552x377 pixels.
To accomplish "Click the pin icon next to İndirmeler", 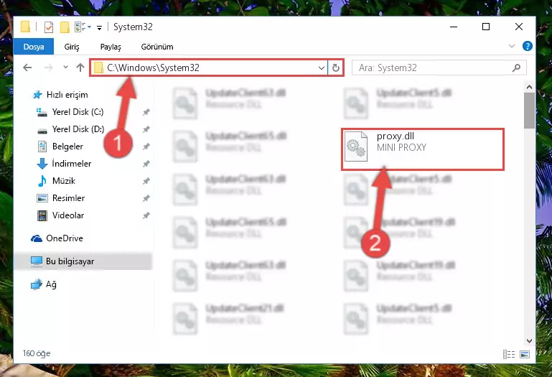I will click(146, 164).
